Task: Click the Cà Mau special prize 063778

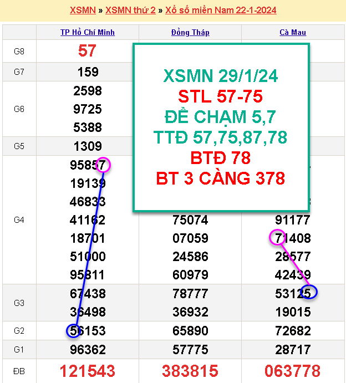Action: pyautogui.click(x=293, y=370)
